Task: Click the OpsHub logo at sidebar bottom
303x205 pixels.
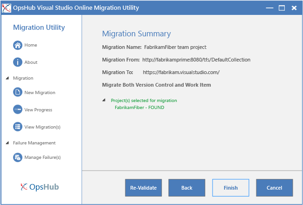Action: coord(40,187)
